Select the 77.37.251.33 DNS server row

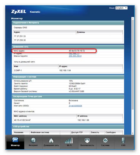[68, 36]
